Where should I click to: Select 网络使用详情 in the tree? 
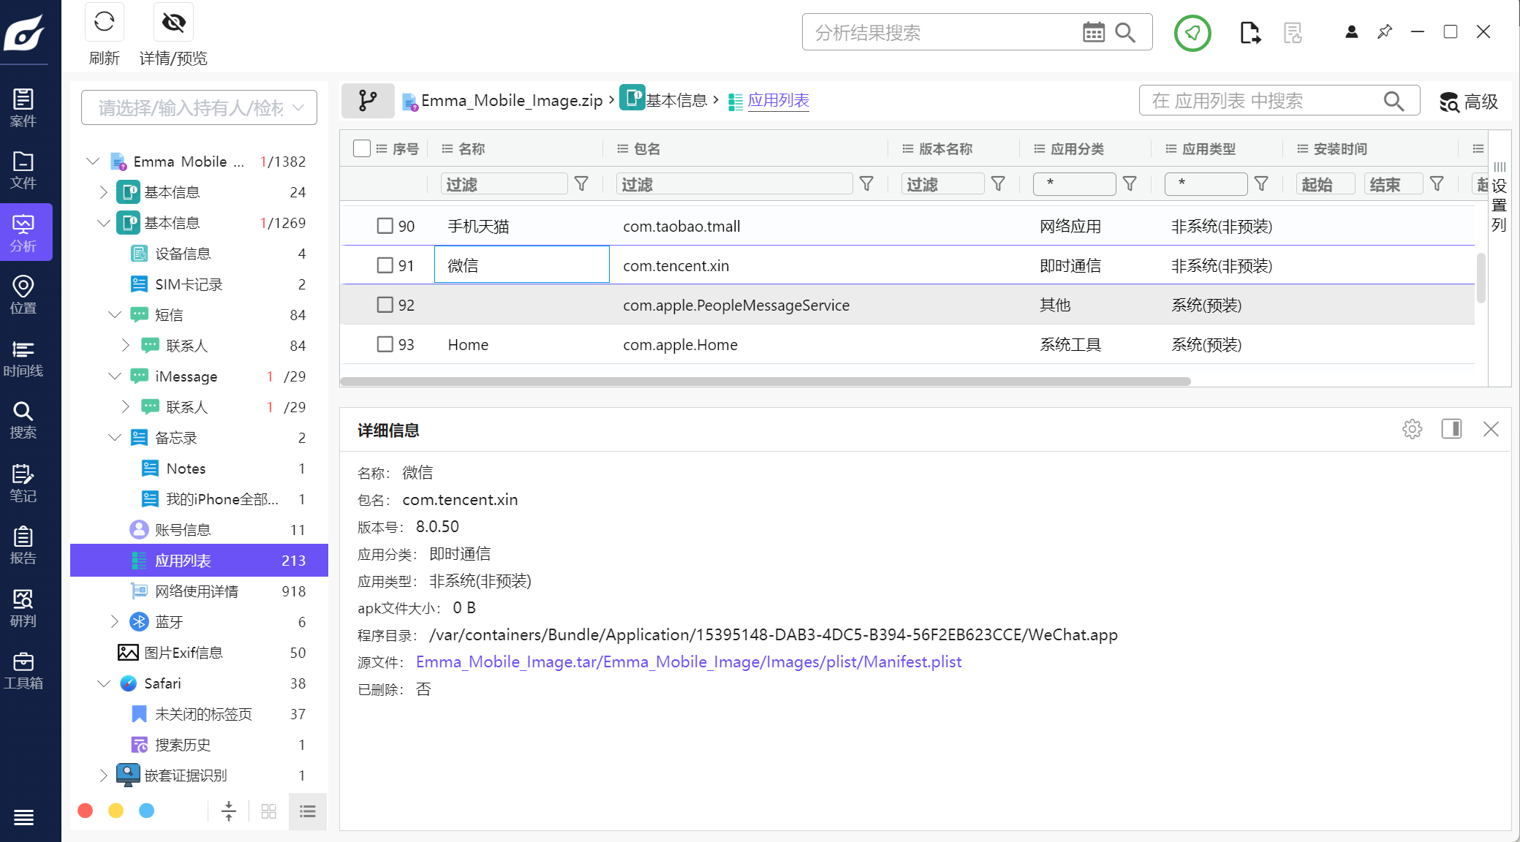click(196, 591)
